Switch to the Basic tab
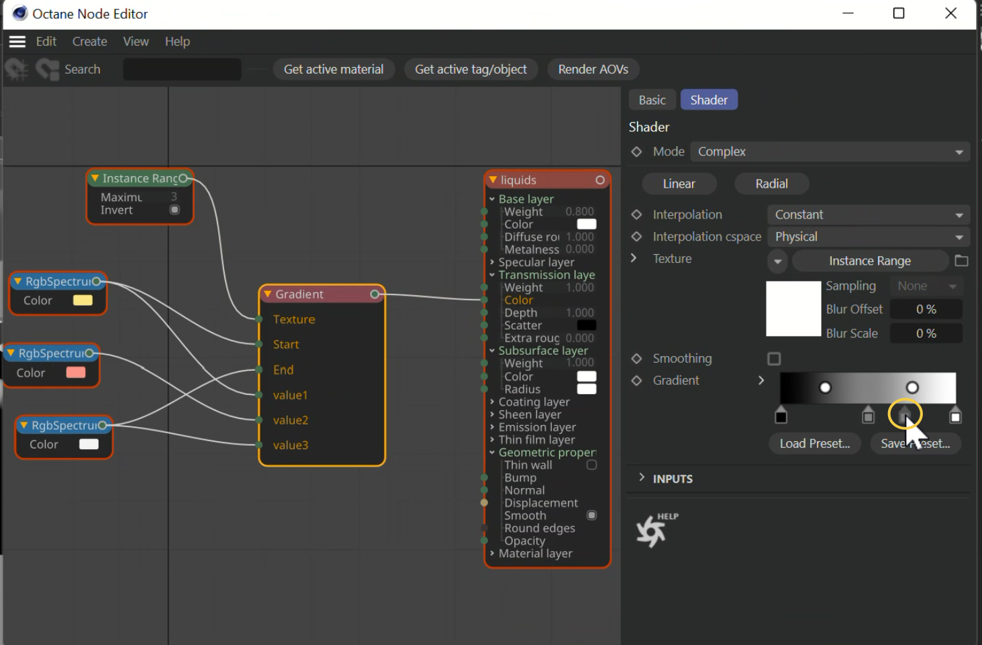The image size is (982, 645). coord(652,100)
